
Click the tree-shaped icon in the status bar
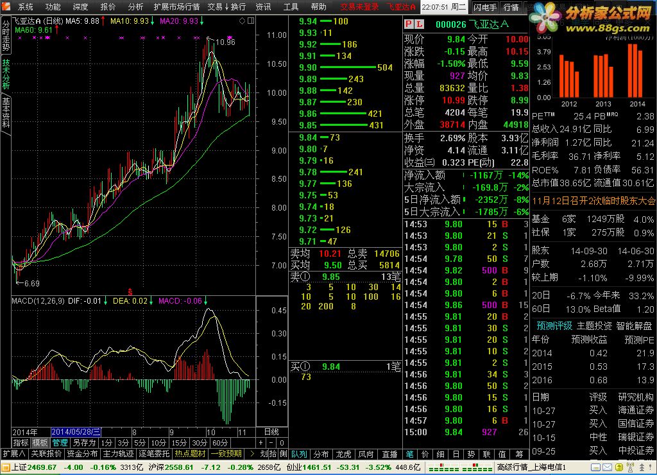(x=641, y=467)
